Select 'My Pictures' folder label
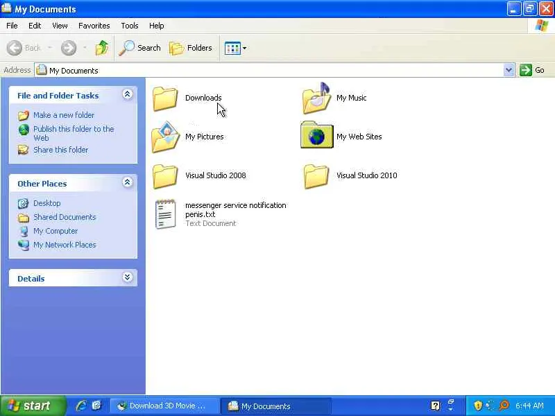The height and width of the screenshot is (416, 555). click(x=204, y=137)
